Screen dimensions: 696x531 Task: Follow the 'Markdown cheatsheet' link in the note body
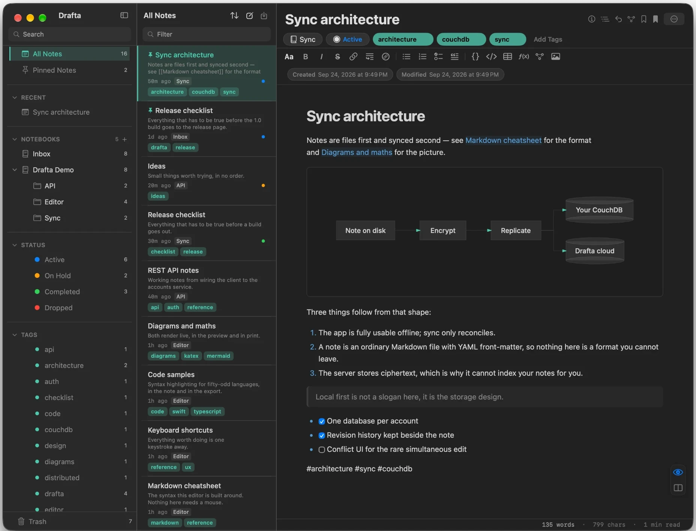click(x=503, y=140)
